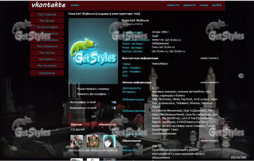Click the Моб. телефон: label
This screenshot has height=161, width=254.
click(131, 68)
